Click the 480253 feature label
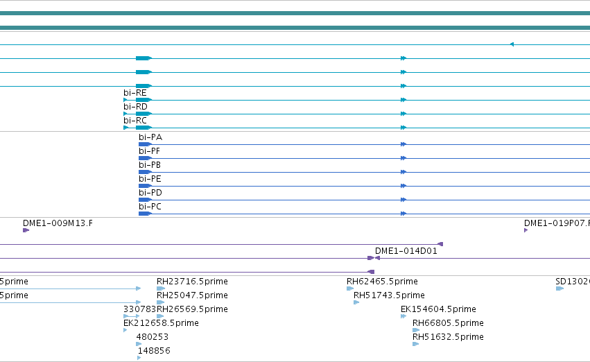 (x=152, y=337)
